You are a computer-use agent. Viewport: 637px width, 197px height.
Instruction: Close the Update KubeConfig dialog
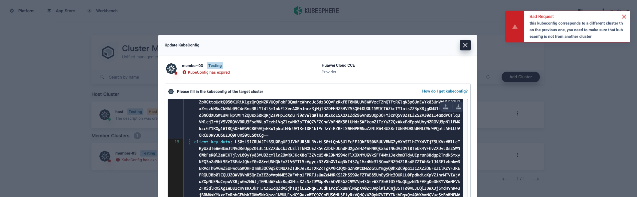(x=465, y=45)
